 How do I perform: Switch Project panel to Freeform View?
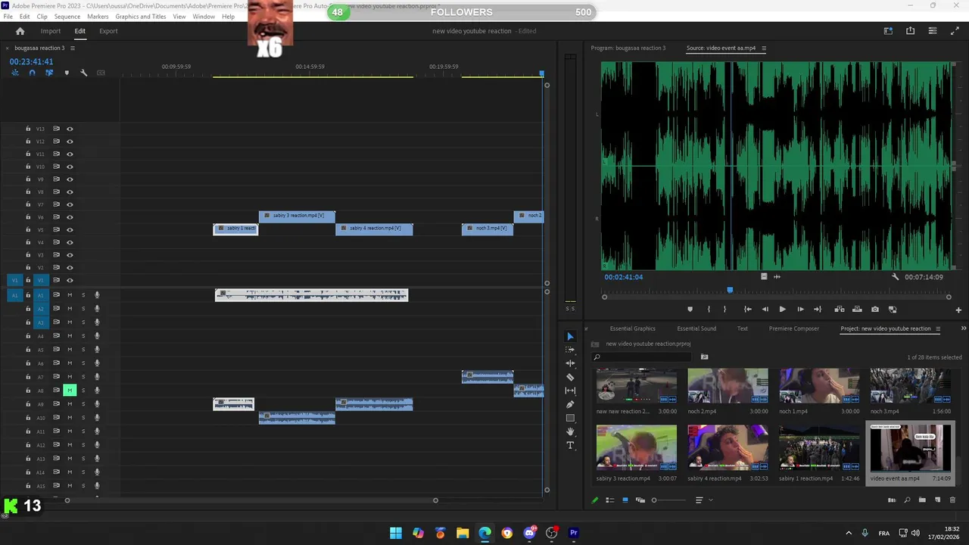[640, 500]
